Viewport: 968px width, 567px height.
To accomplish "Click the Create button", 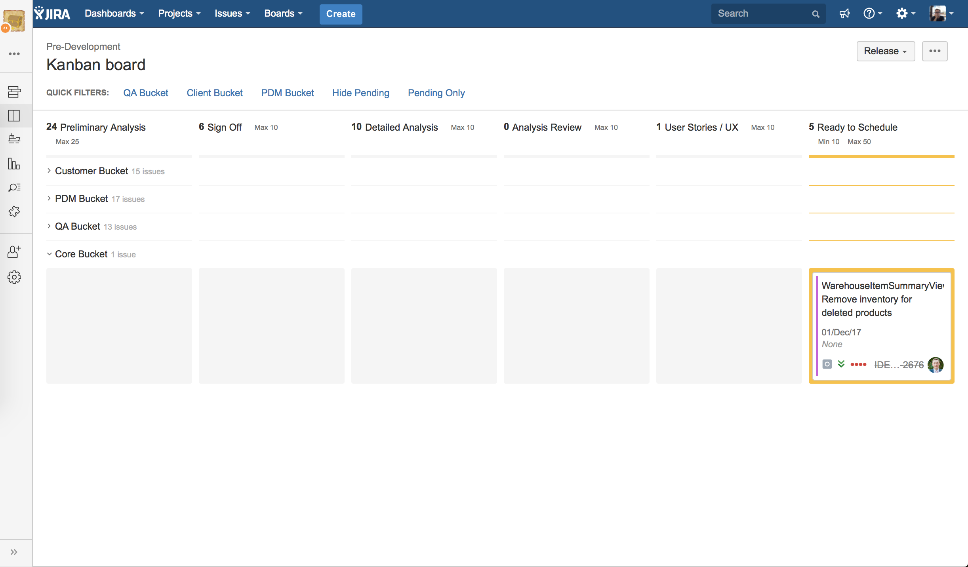I will 341,14.
